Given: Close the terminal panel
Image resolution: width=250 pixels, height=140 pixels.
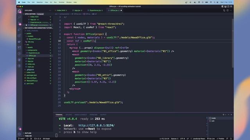Looking at the screenshot, I should click(231, 115).
